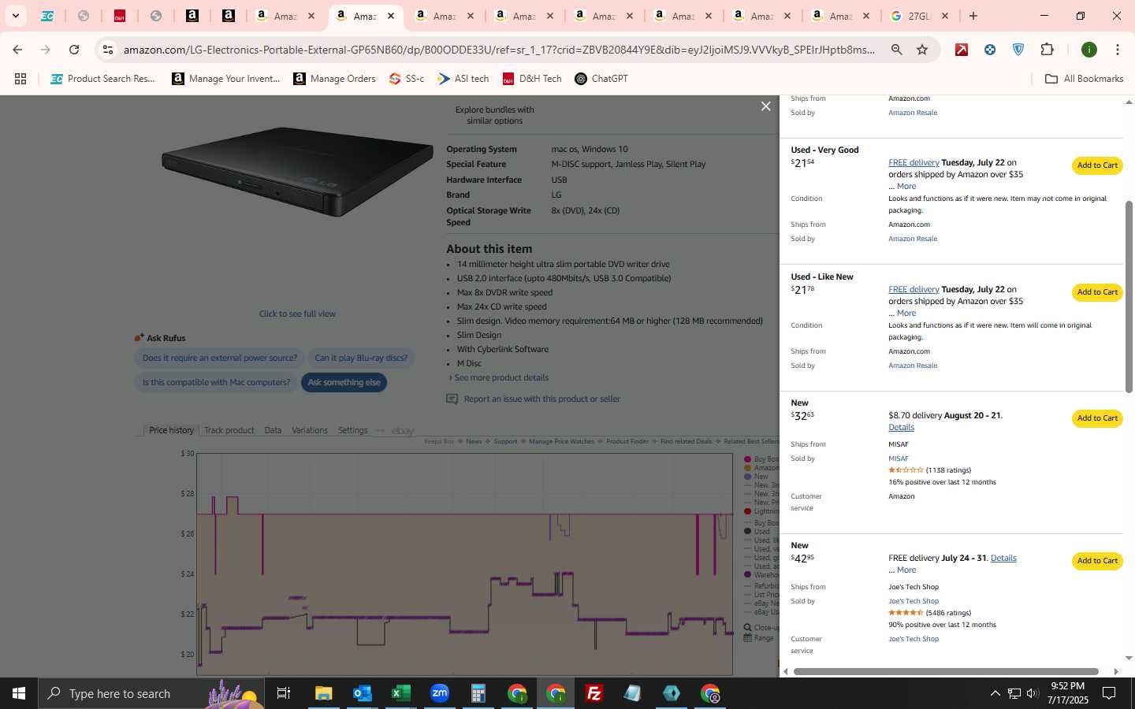Open ASI tech bookmark
Image resolution: width=1135 pixels, height=709 pixels.
[x=463, y=79]
